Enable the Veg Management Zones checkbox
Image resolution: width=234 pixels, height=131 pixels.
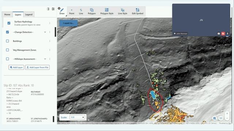pos(7,50)
